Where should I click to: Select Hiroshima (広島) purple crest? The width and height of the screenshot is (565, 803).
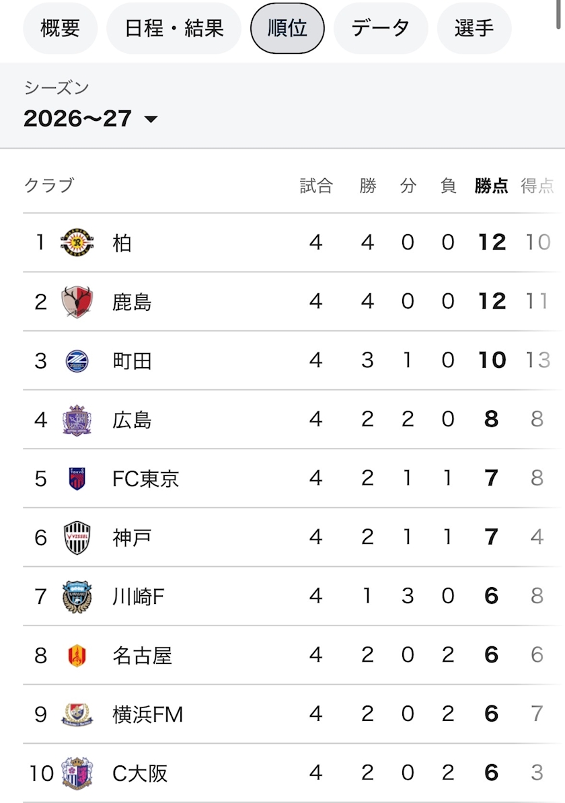[77, 420]
